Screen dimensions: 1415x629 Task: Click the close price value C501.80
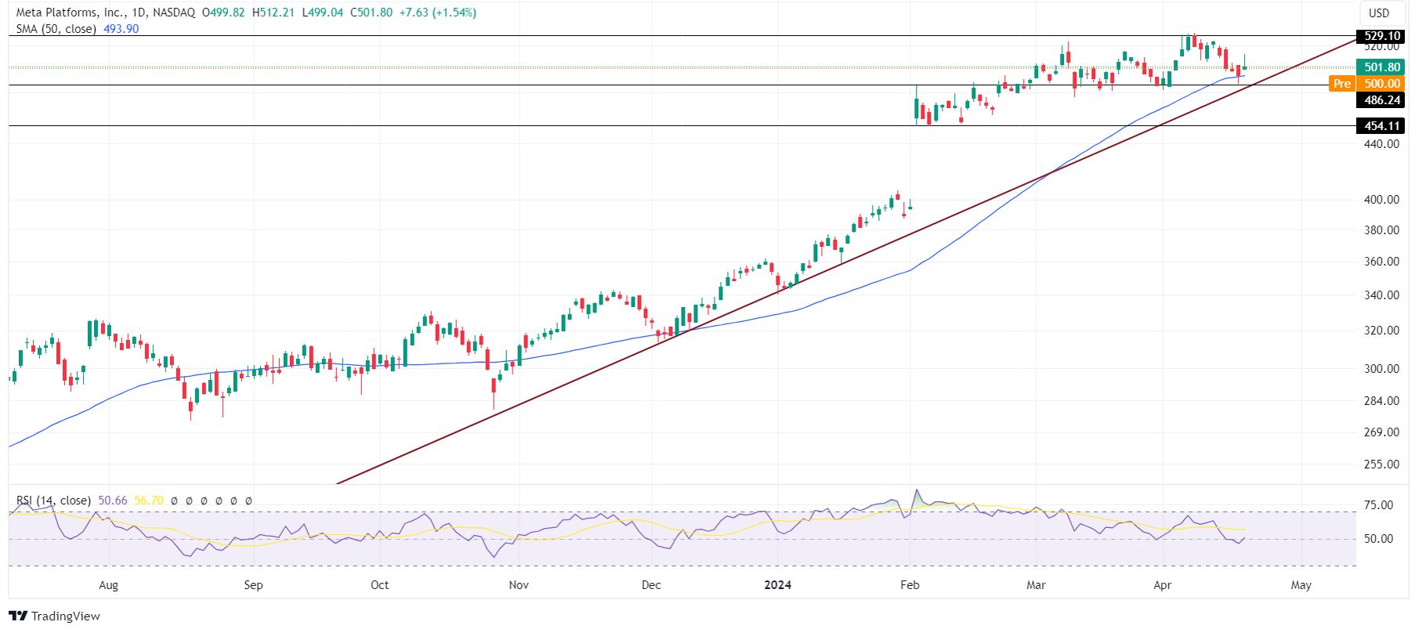[x=371, y=13]
